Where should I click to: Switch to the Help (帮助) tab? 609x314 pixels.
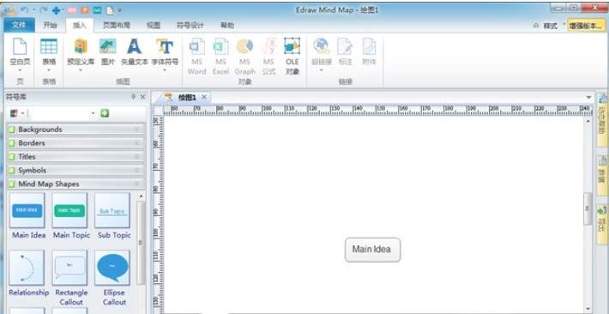tap(226, 25)
